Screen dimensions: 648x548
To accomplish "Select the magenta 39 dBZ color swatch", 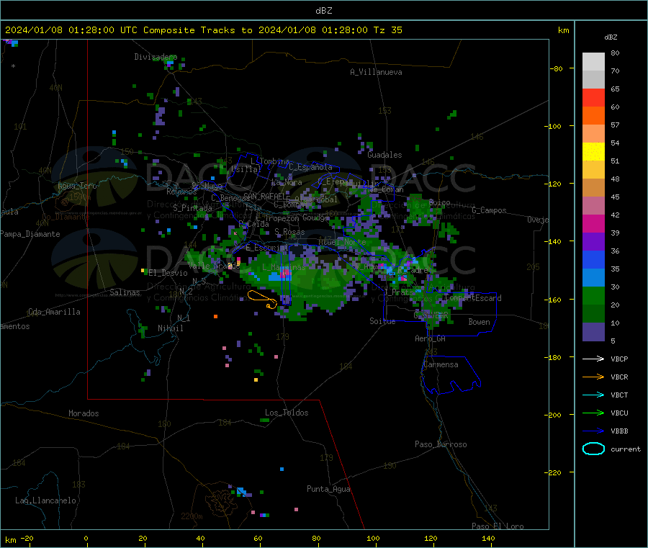I will [x=593, y=223].
